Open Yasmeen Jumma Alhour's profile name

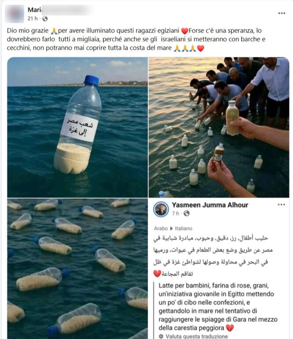pyautogui.click(x=210, y=205)
